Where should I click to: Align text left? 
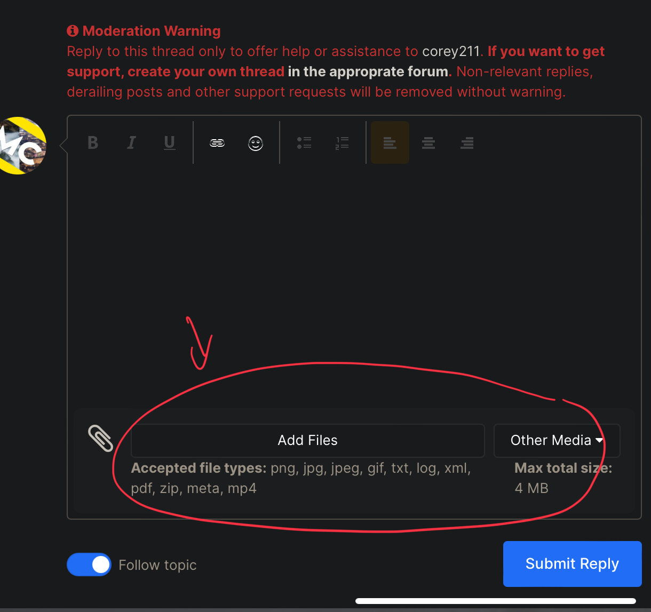390,142
